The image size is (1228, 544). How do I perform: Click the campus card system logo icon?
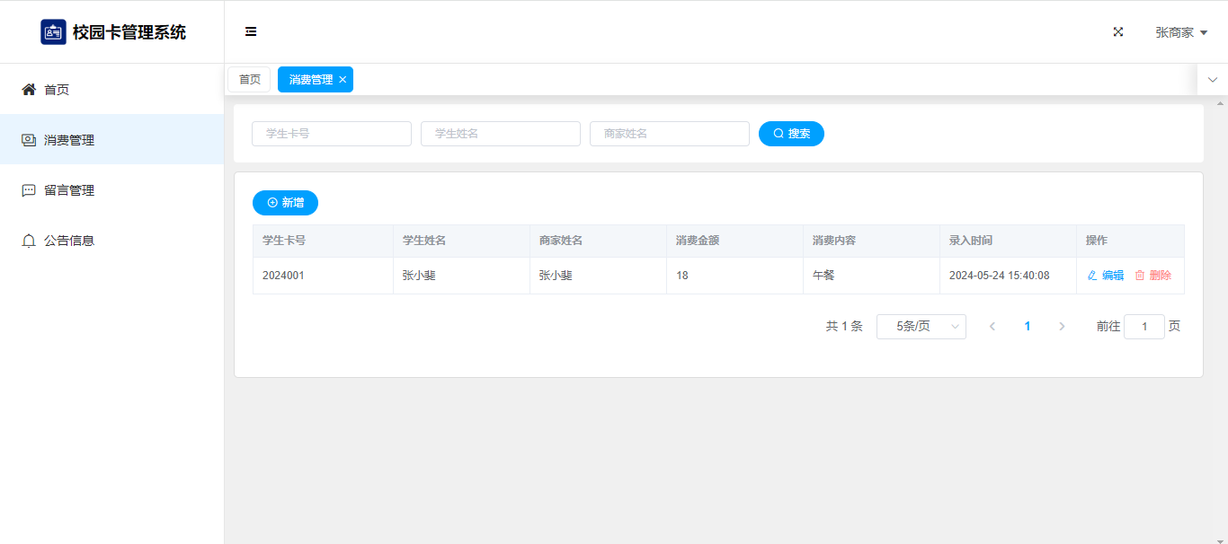click(53, 32)
